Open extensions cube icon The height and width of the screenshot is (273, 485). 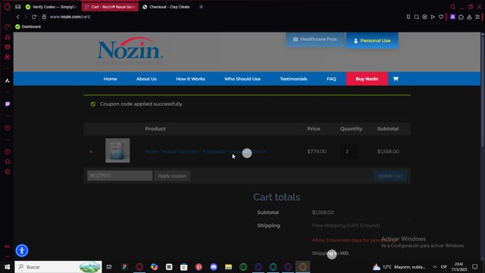point(462,17)
